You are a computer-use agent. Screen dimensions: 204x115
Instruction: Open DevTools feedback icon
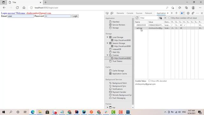point(193,13)
